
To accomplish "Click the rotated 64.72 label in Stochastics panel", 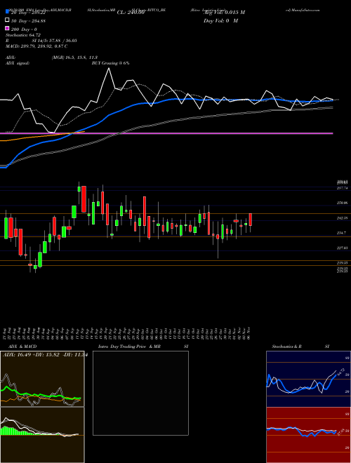I will point(340,372).
